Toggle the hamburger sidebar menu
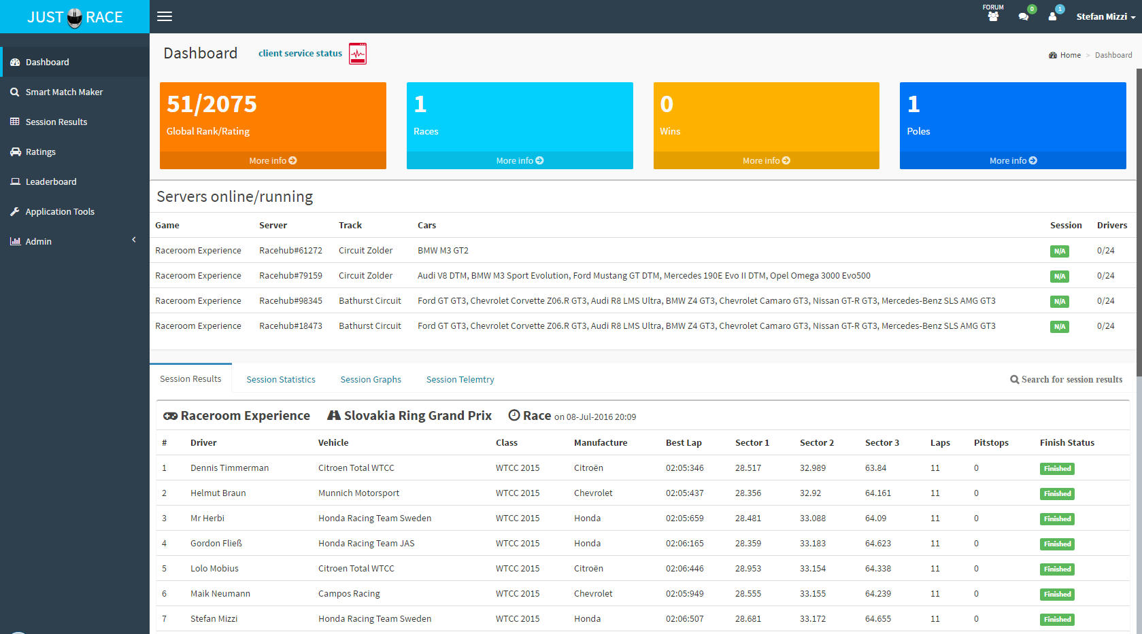1142x634 pixels. pos(165,16)
